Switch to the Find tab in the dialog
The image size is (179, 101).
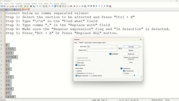pos(76,43)
